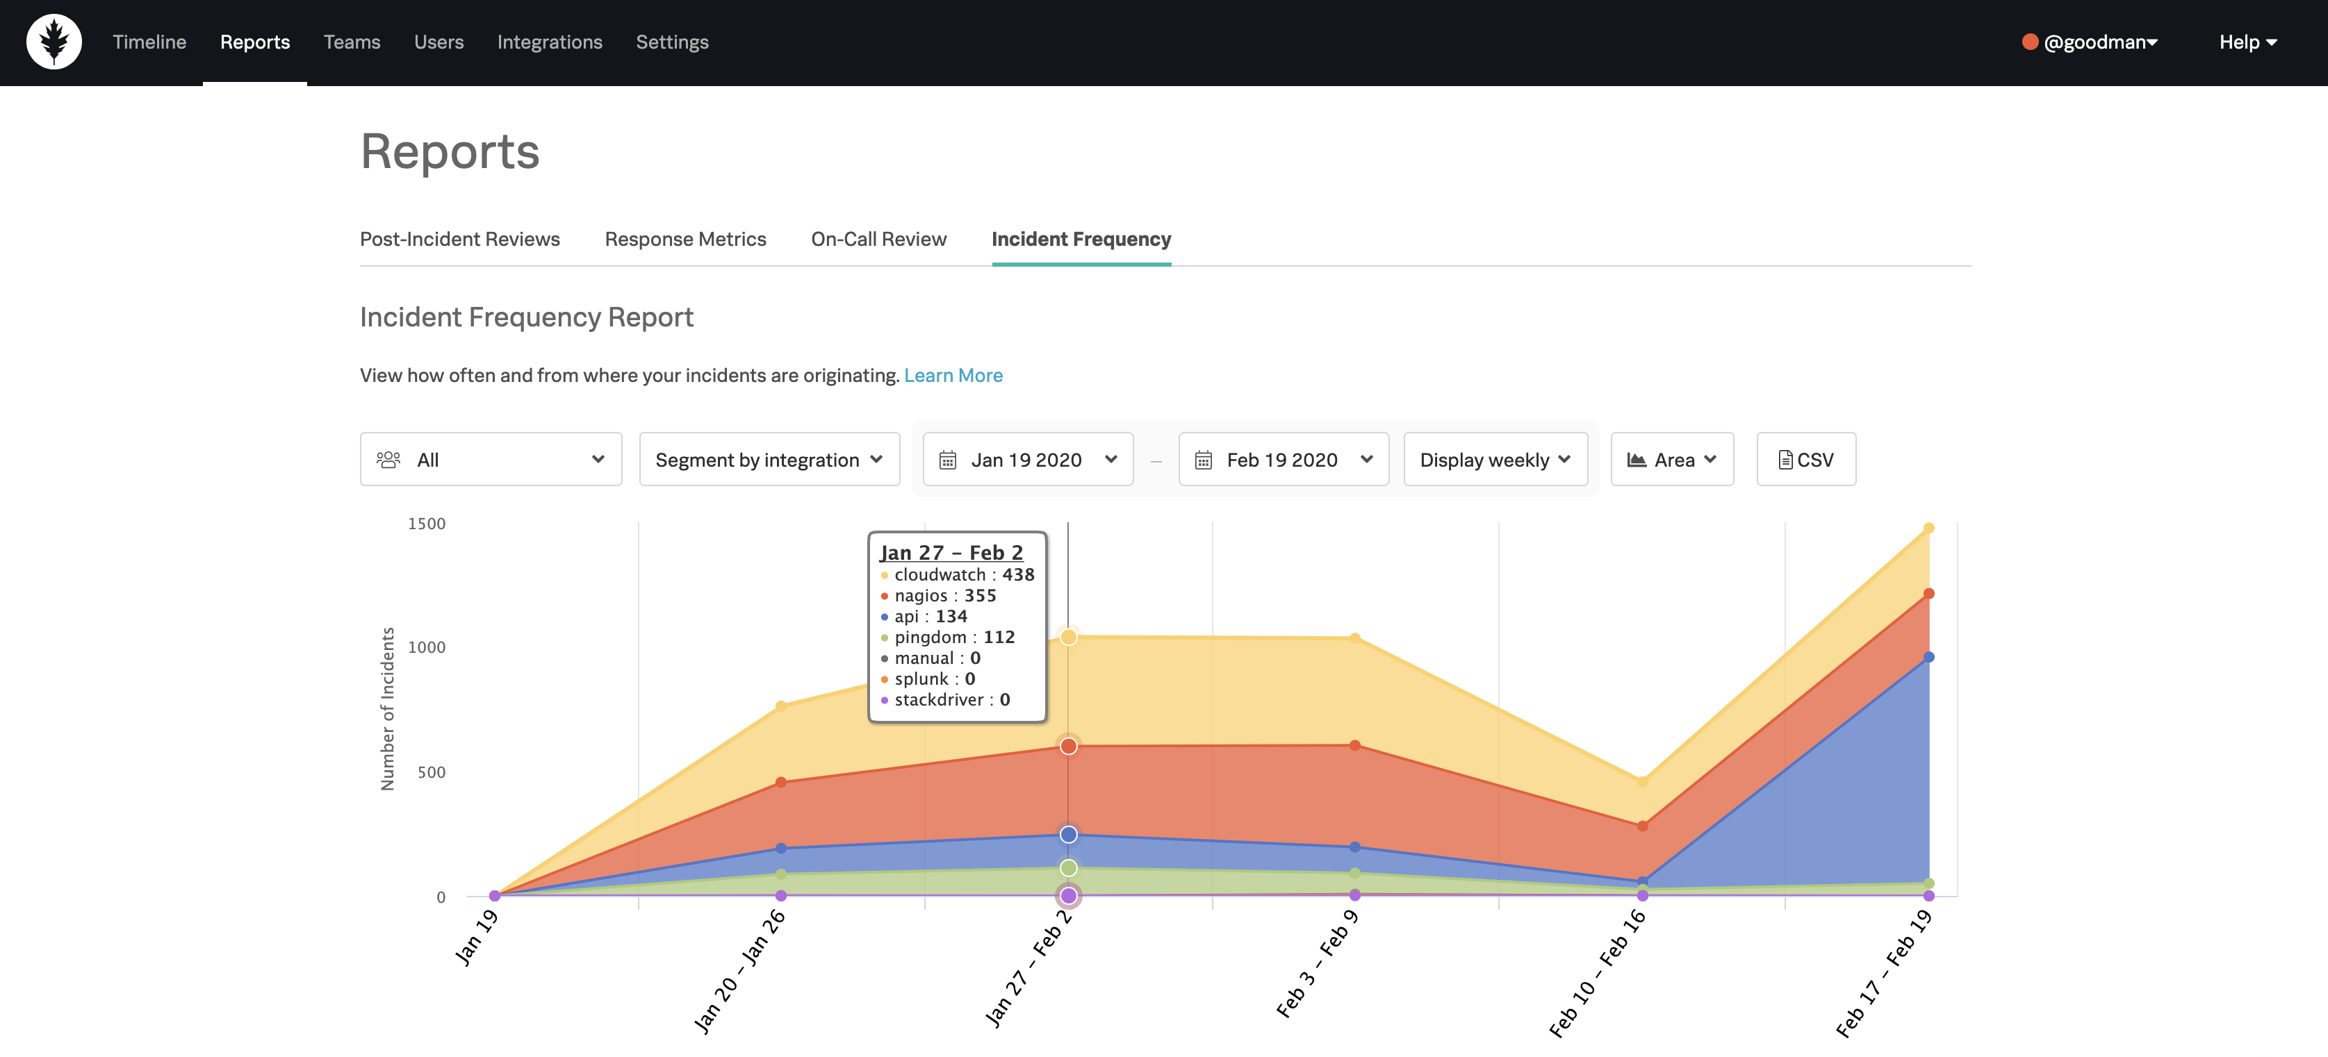
Task: Switch to the Response Metrics tab
Action: [x=685, y=240]
